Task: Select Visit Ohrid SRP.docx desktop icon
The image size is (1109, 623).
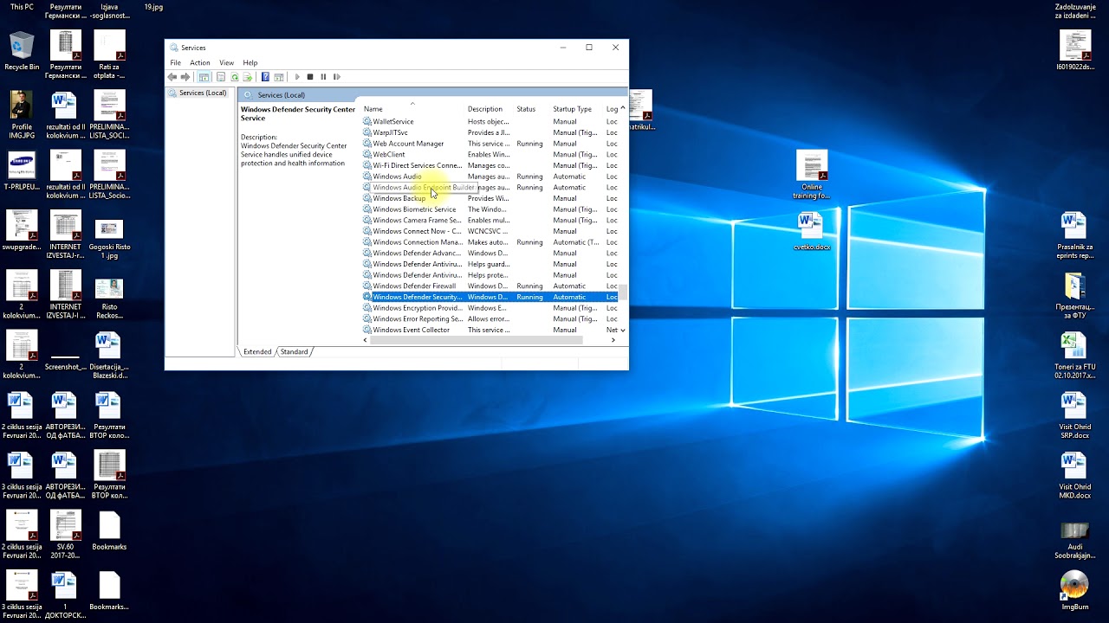Action: [1074, 416]
